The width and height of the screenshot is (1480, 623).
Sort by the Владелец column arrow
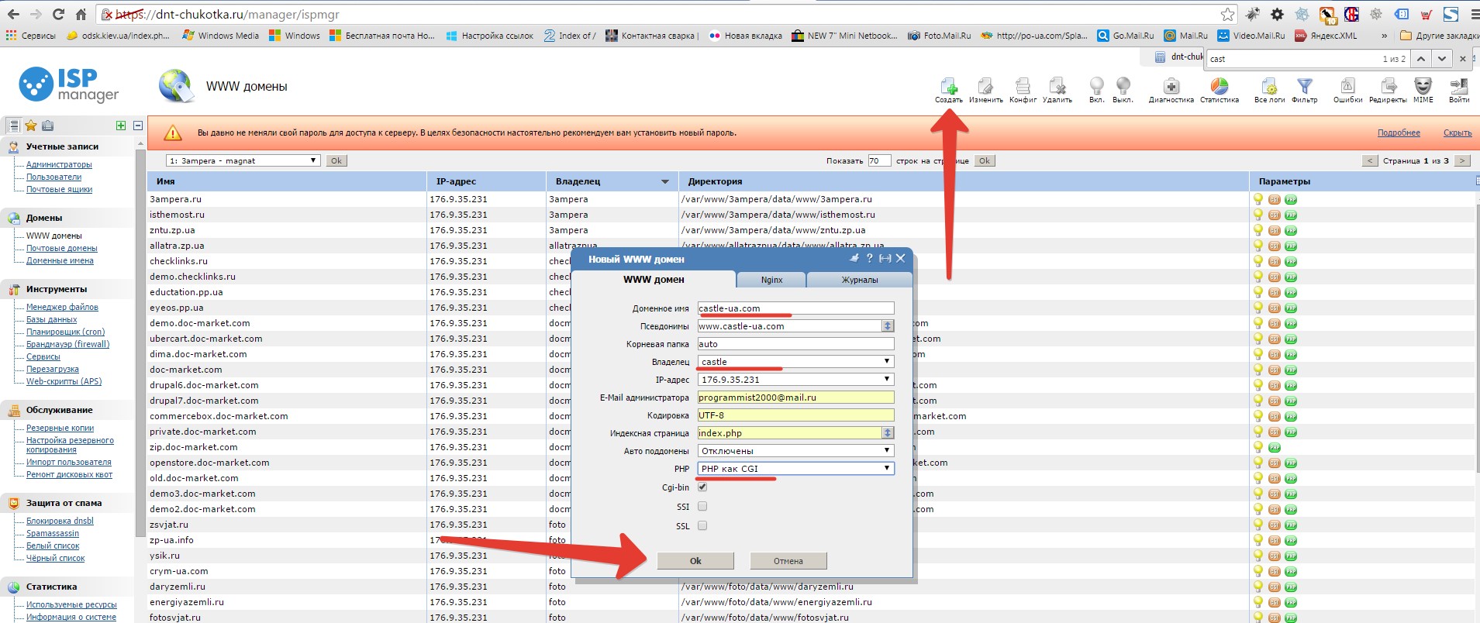tap(664, 182)
